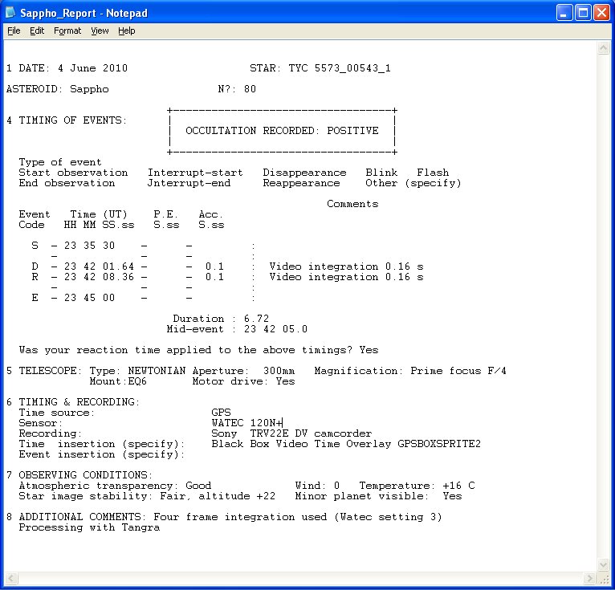Maximize the Notepad window

[x=584, y=12]
